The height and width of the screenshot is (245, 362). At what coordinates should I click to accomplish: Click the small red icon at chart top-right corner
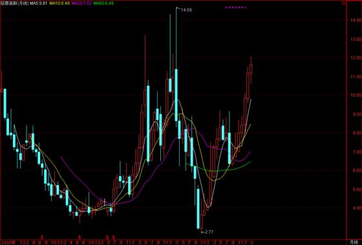[x=343, y=3]
